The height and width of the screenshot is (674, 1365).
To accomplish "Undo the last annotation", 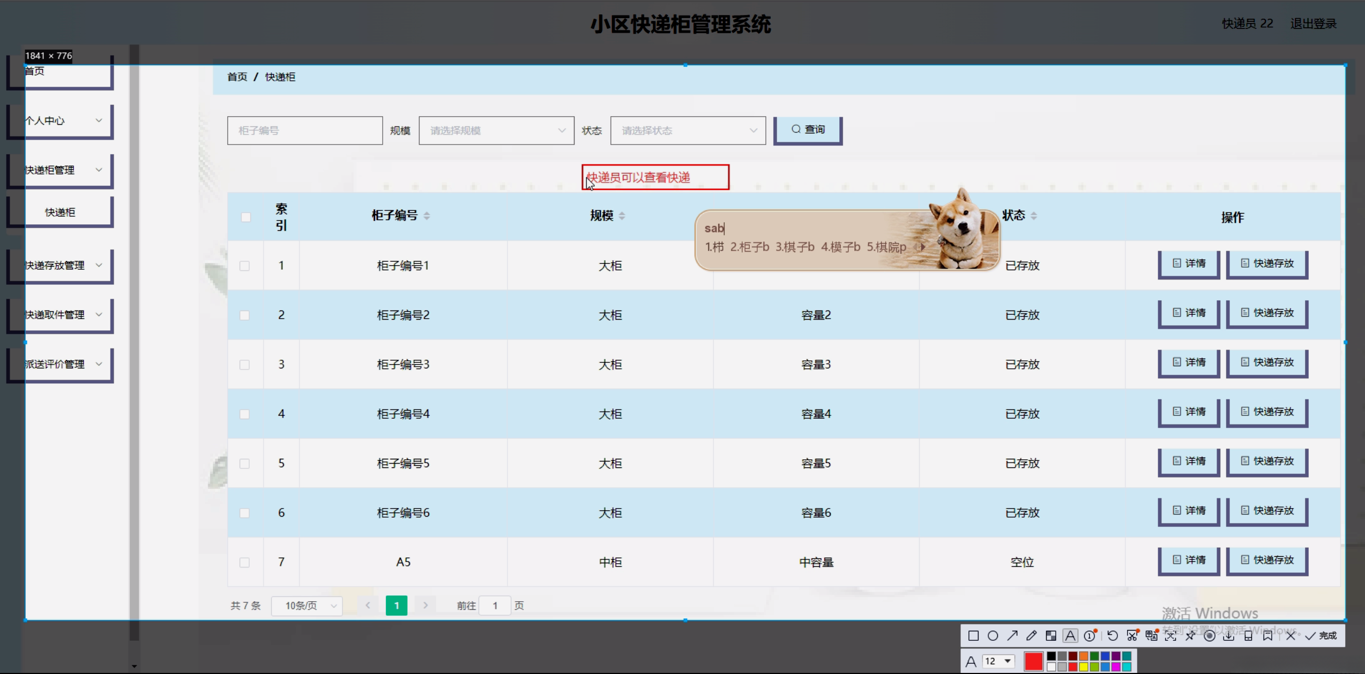I will click(x=1112, y=635).
